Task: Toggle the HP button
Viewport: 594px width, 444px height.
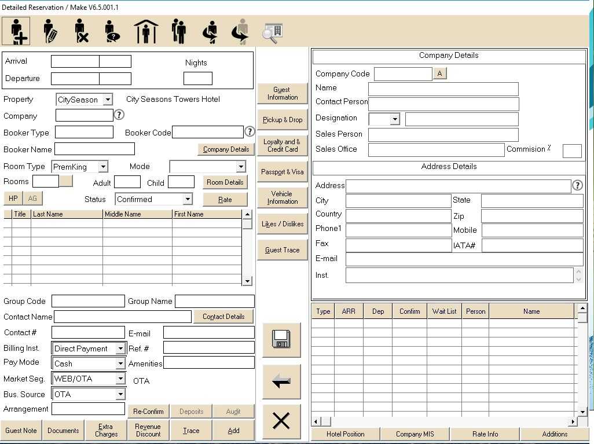Action: tap(13, 199)
